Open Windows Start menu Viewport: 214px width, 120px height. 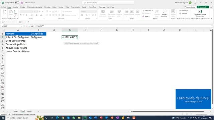pyautogui.click(x=3, y=118)
